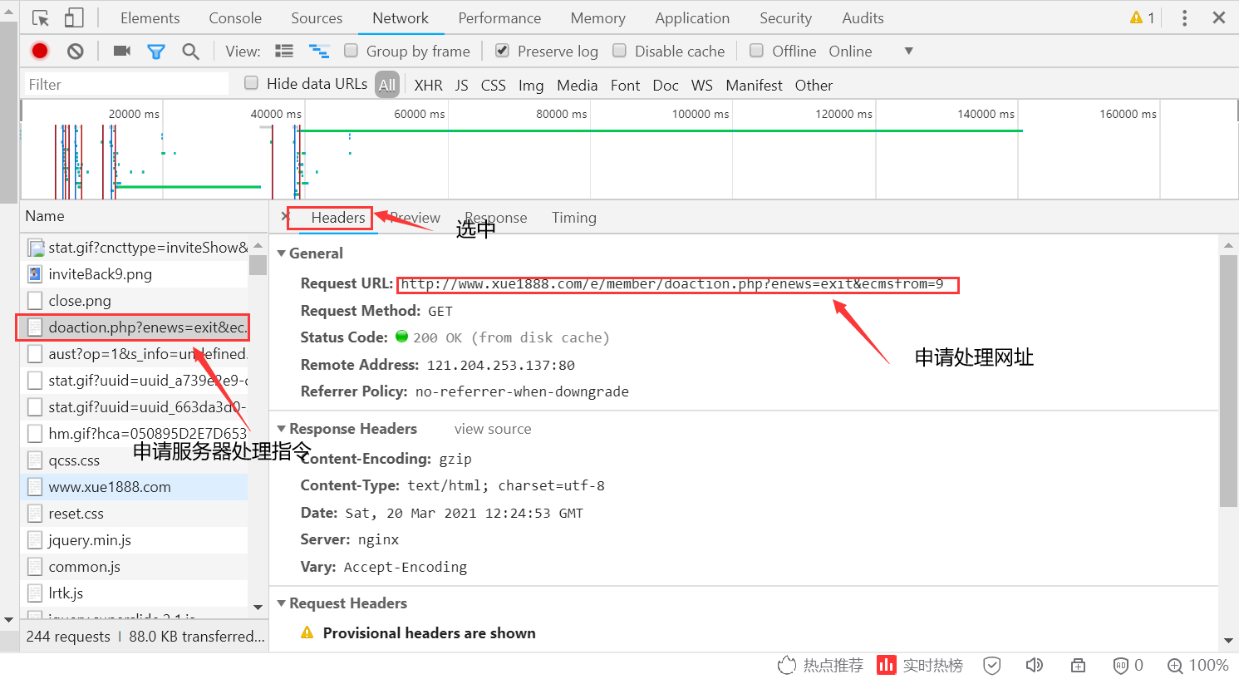Activate the inspect element picker icon
1239x679 pixels.
tap(40, 17)
